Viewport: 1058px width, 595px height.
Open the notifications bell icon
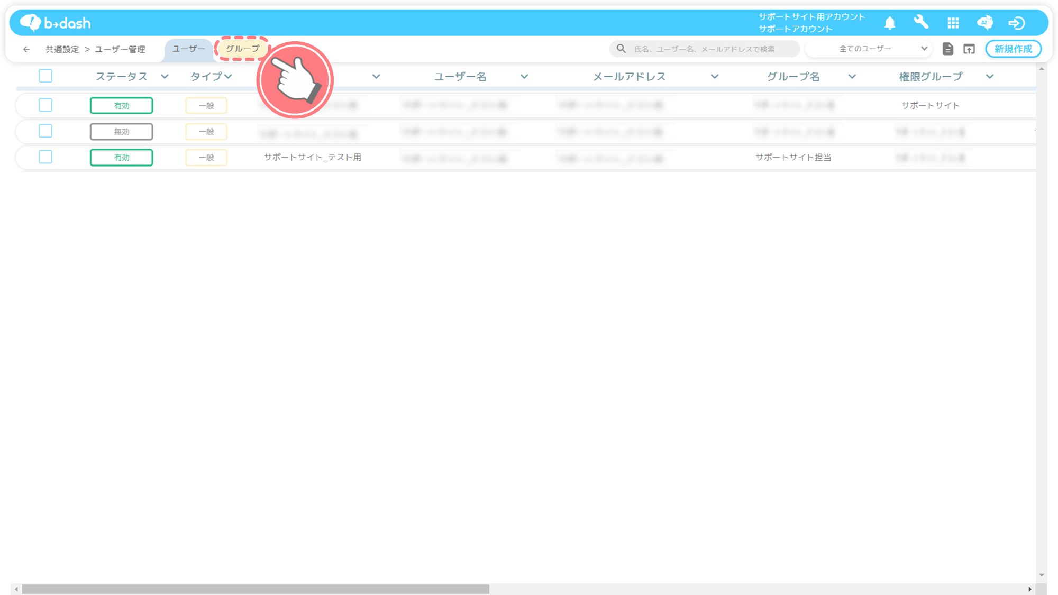(x=890, y=23)
